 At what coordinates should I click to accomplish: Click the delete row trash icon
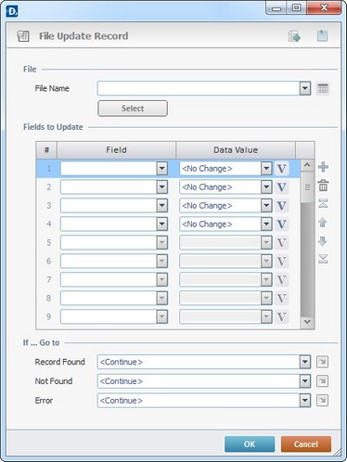pyautogui.click(x=323, y=186)
